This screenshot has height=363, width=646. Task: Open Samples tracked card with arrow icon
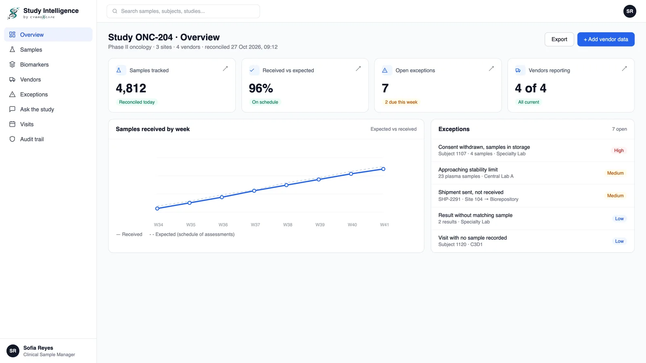(225, 69)
